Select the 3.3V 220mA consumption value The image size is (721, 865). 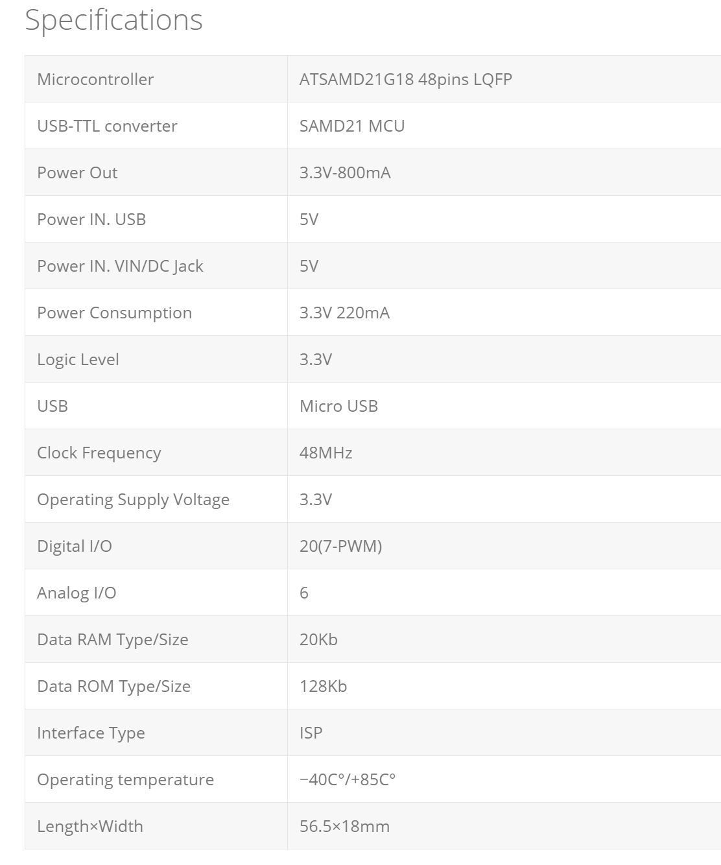tap(344, 313)
